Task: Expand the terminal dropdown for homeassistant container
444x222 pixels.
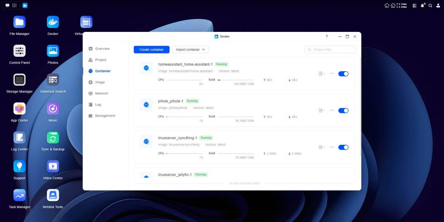Action: point(322,74)
